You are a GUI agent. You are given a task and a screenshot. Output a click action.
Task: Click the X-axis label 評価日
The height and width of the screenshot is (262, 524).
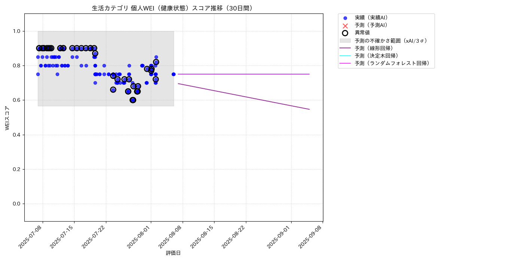point(173,253)
